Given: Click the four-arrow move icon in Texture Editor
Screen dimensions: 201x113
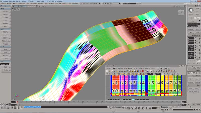Looking at the screenshot, I should point(159,71).
